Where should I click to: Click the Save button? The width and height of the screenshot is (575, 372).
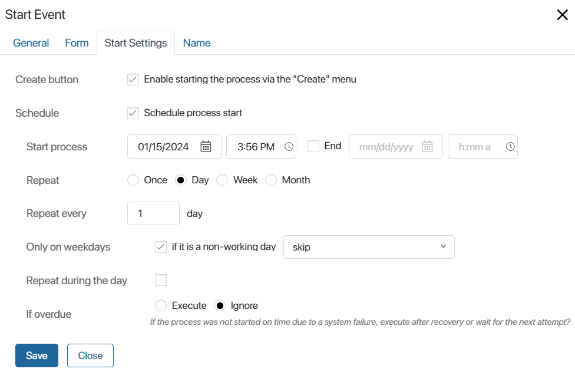pyautogui.click(x=37, y=355)
